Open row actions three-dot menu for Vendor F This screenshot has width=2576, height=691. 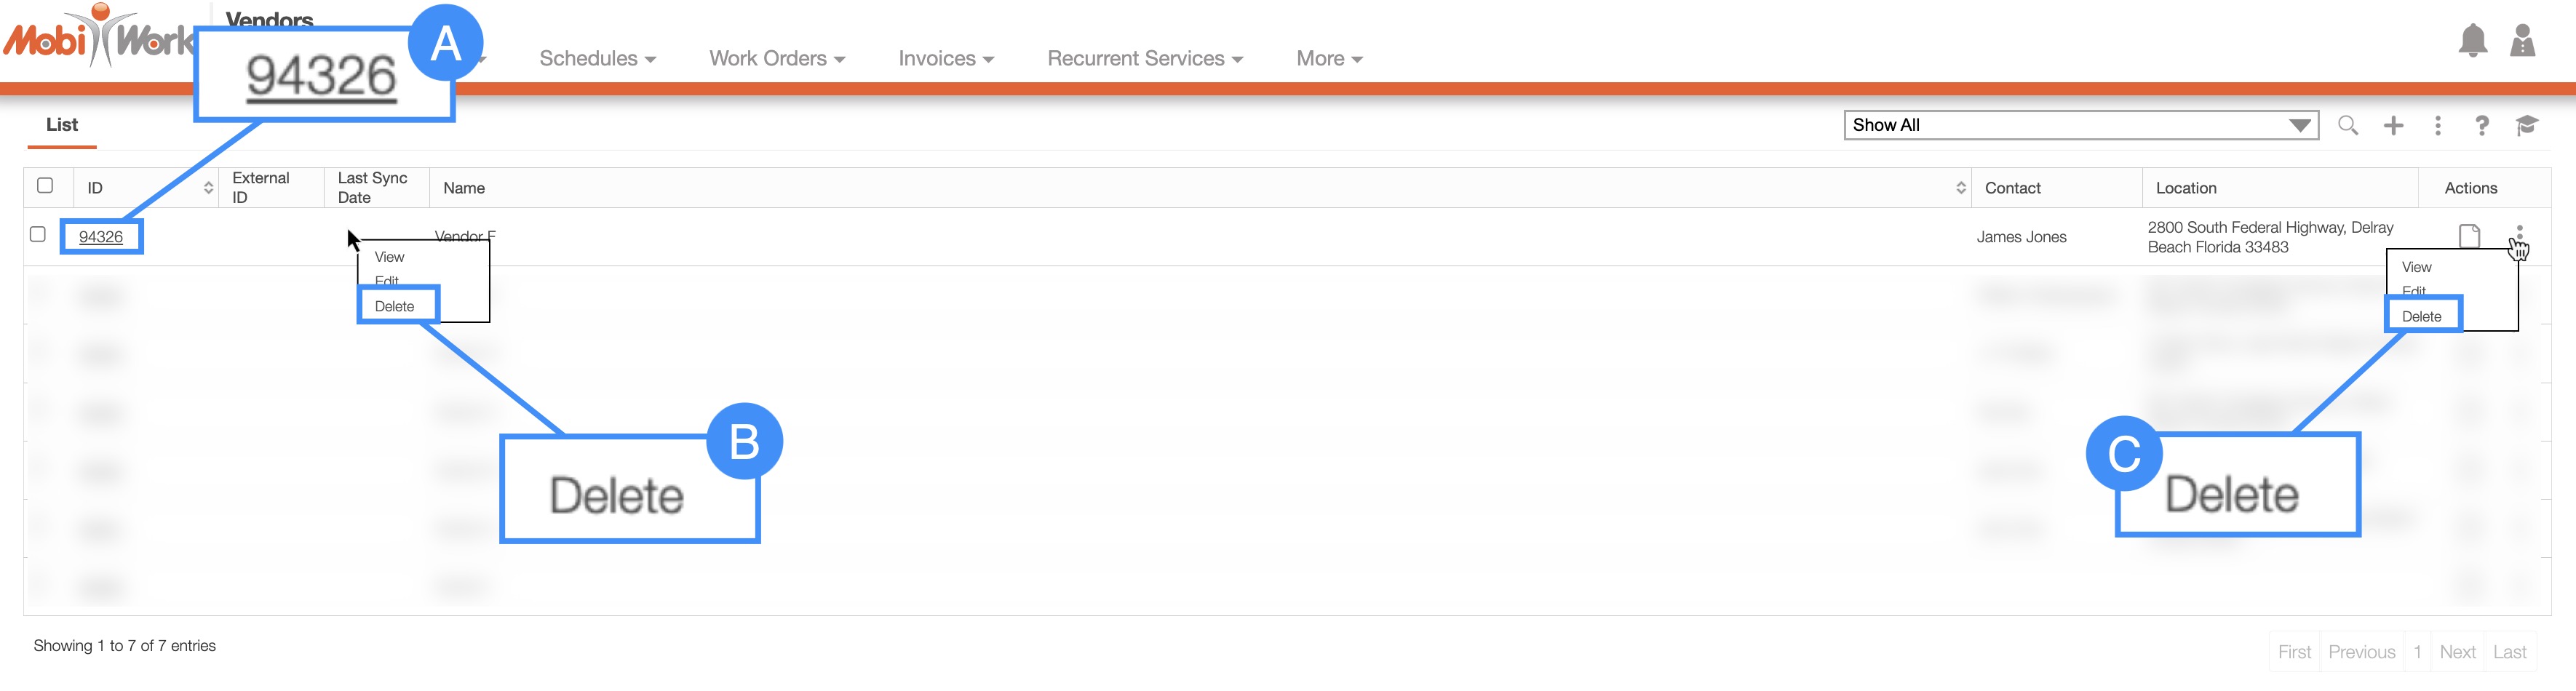click(2519, 234)
